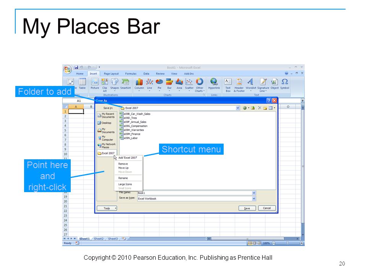The height and width of the screenshot is (275, 367).
Task: Open My Recent Documents place
Action: (107, 115)
